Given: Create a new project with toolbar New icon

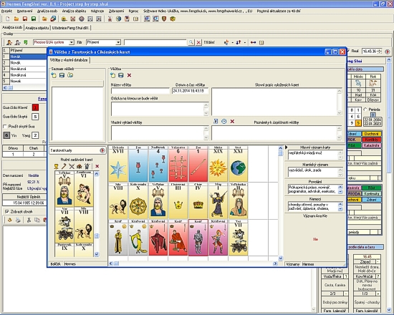Looking at the screenshot, I should pyautogui.click(x=8, y=19).
